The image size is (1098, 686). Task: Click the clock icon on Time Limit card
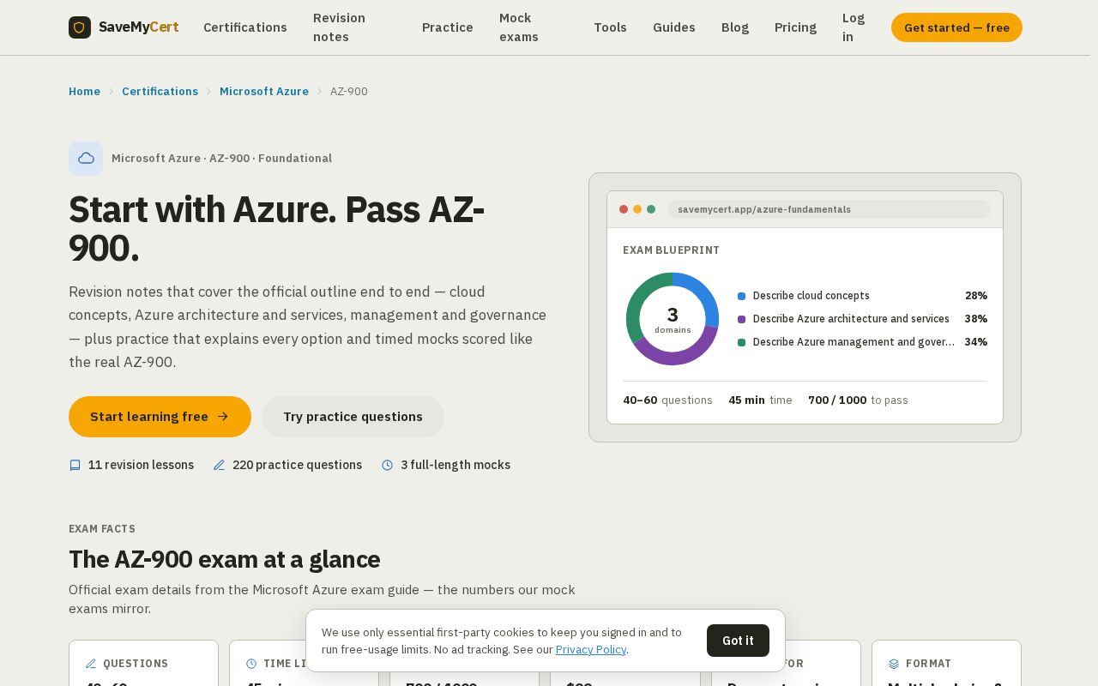coord(251,664)
